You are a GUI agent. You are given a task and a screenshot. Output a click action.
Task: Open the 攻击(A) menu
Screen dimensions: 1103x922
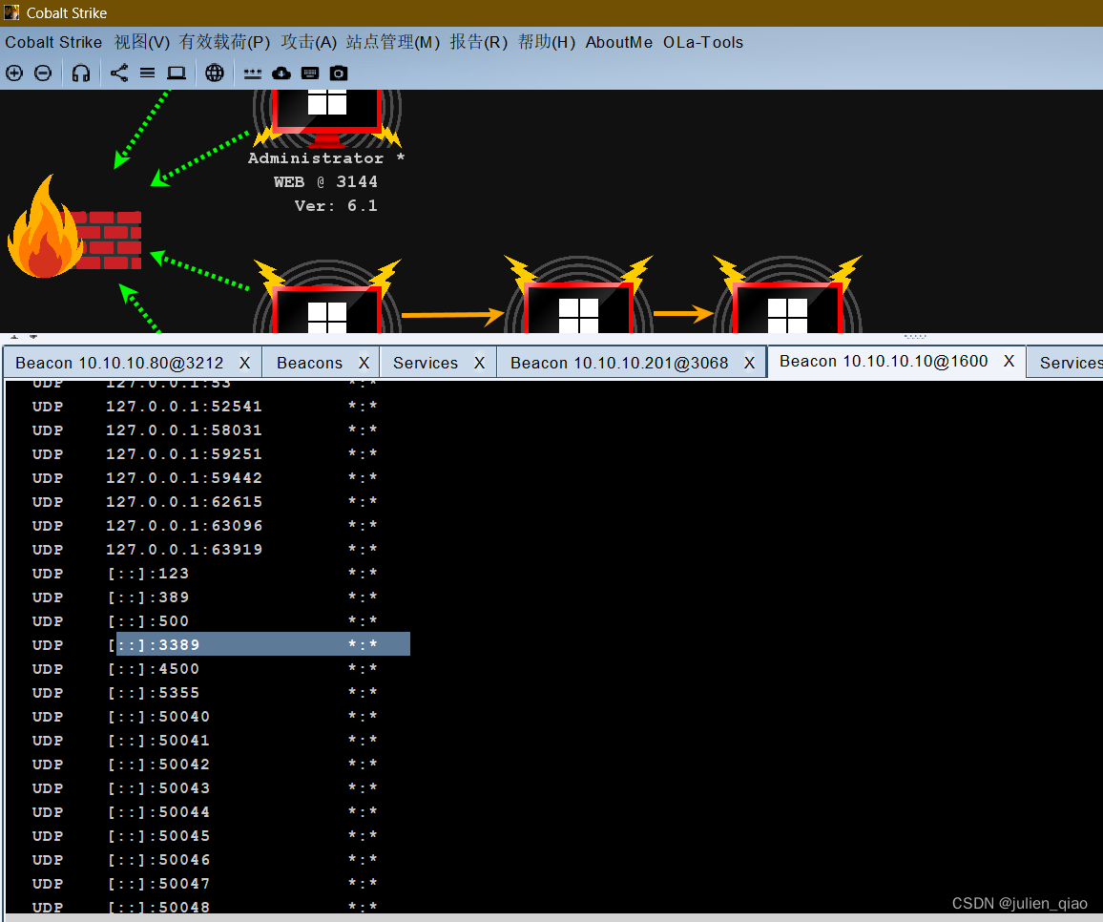(309, 42)
